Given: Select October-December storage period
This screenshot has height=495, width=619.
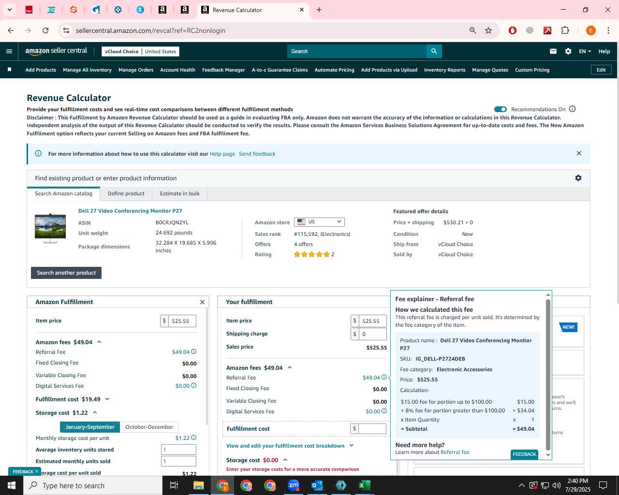Looking at the screenshot, I should coord(149,427).
